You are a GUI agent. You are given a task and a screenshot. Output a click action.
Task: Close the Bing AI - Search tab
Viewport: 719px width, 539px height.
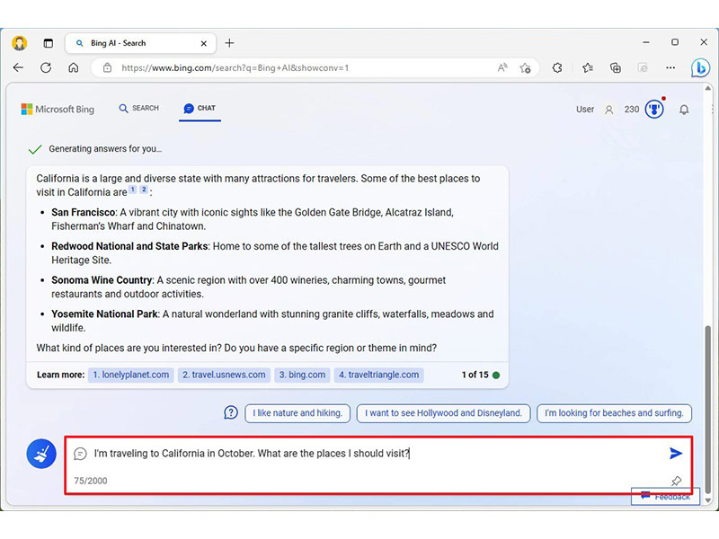coord(204,43)
